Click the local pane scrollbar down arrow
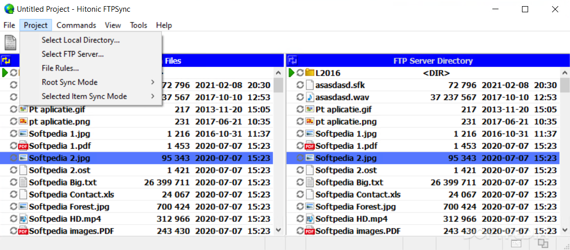 coord(278,230)
